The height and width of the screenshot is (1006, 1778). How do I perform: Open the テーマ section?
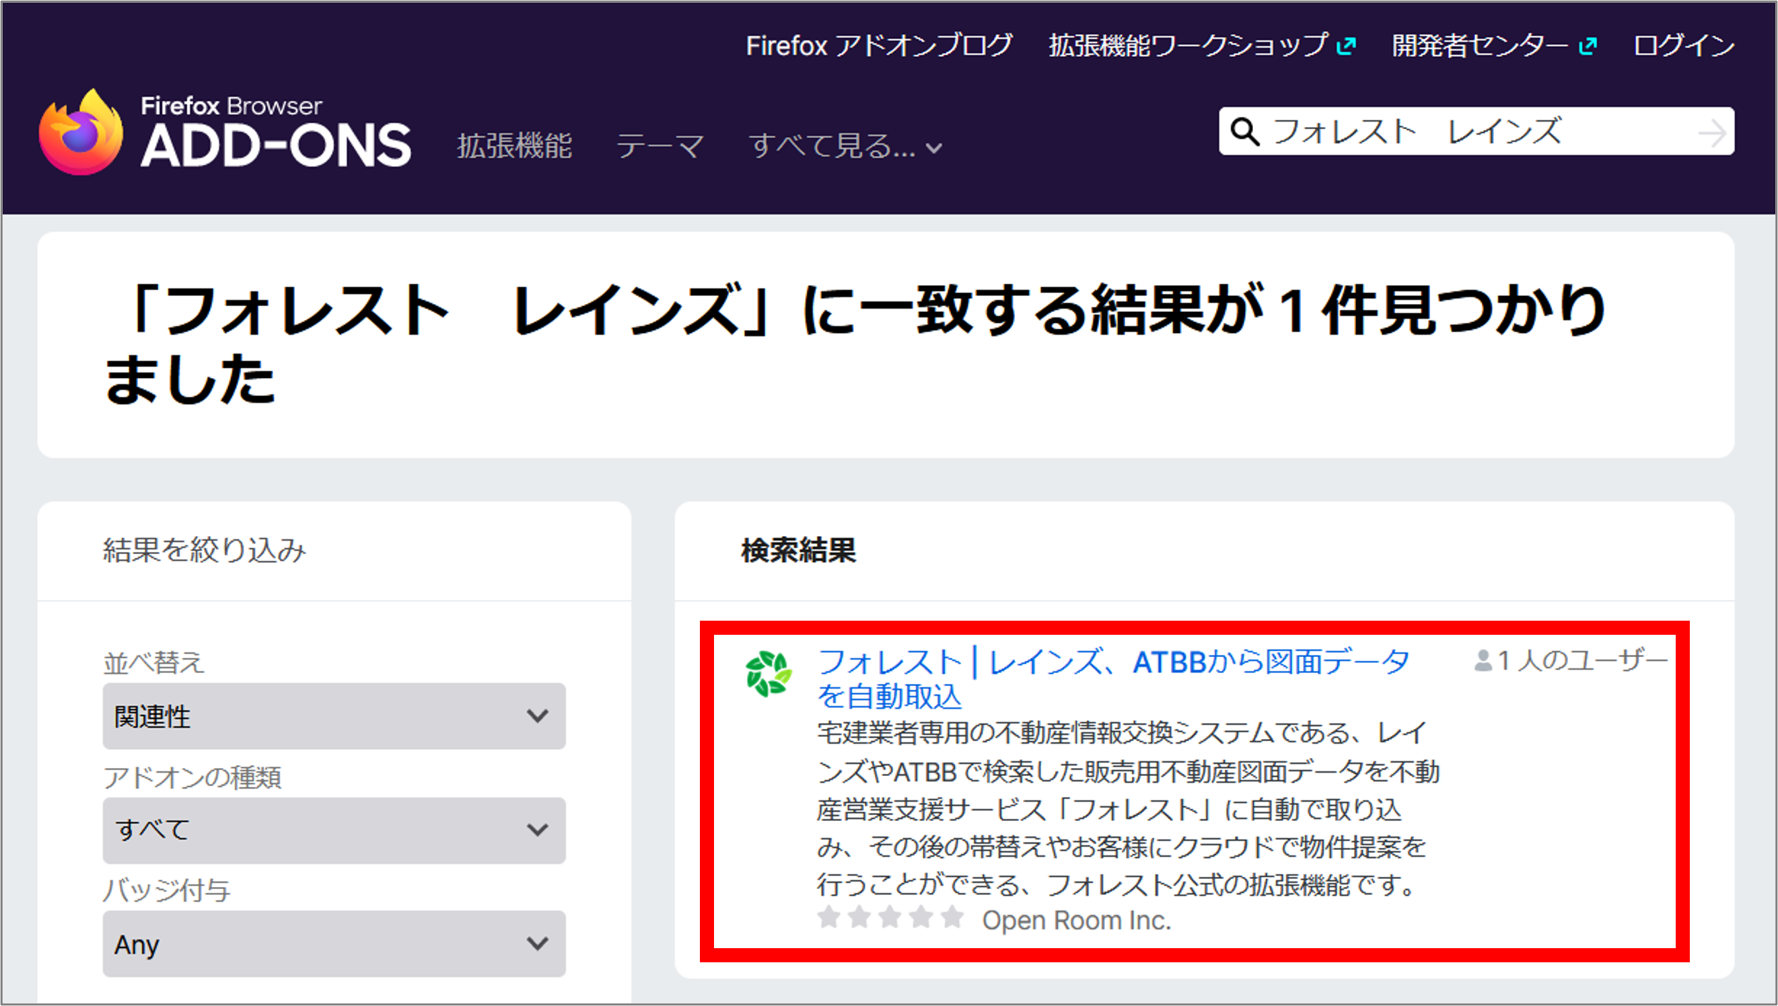(x=660, y=146)
